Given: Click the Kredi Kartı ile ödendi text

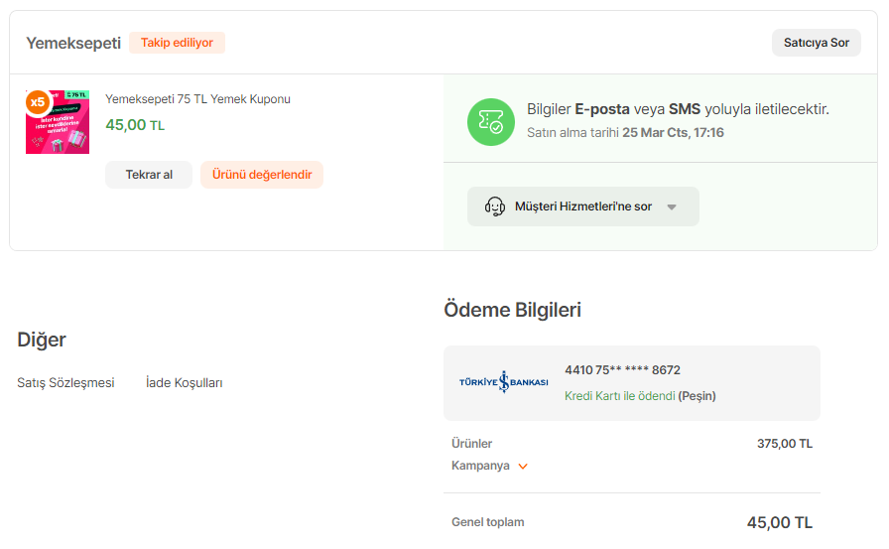Looking at the screenshot, I should coord(620,396).
